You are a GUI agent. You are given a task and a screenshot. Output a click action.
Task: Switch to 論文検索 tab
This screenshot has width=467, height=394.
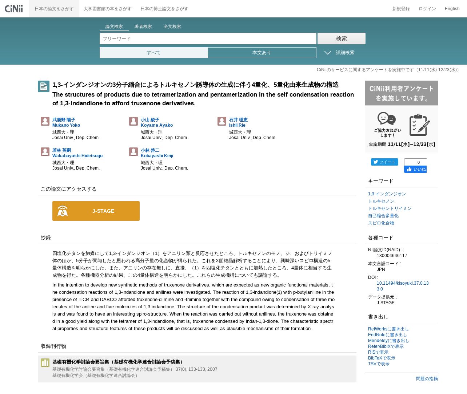click(114, 27)
